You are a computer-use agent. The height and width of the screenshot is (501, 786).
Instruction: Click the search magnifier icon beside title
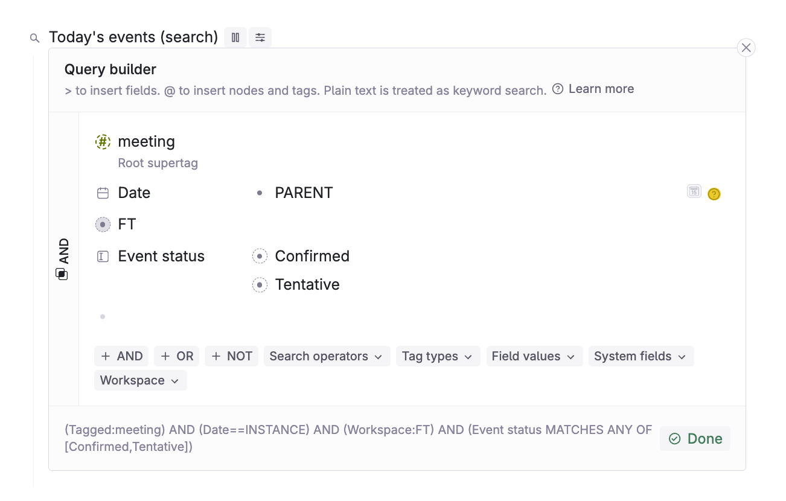pyautogui.click(x=34, y=38)
